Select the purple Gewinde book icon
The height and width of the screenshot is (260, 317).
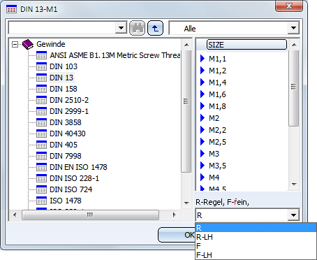[28, 44]
